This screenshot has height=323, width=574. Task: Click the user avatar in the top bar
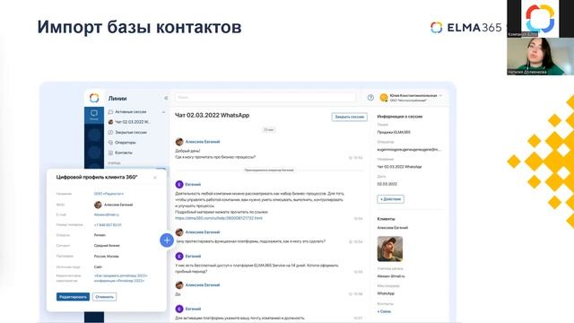[x=384, y=98]
